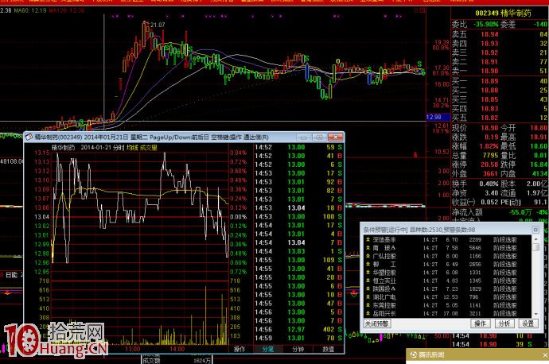This screenshot has height=364, width=549.
Task: Switch to the 数值 tab
Action: click(x=328, y=349)
